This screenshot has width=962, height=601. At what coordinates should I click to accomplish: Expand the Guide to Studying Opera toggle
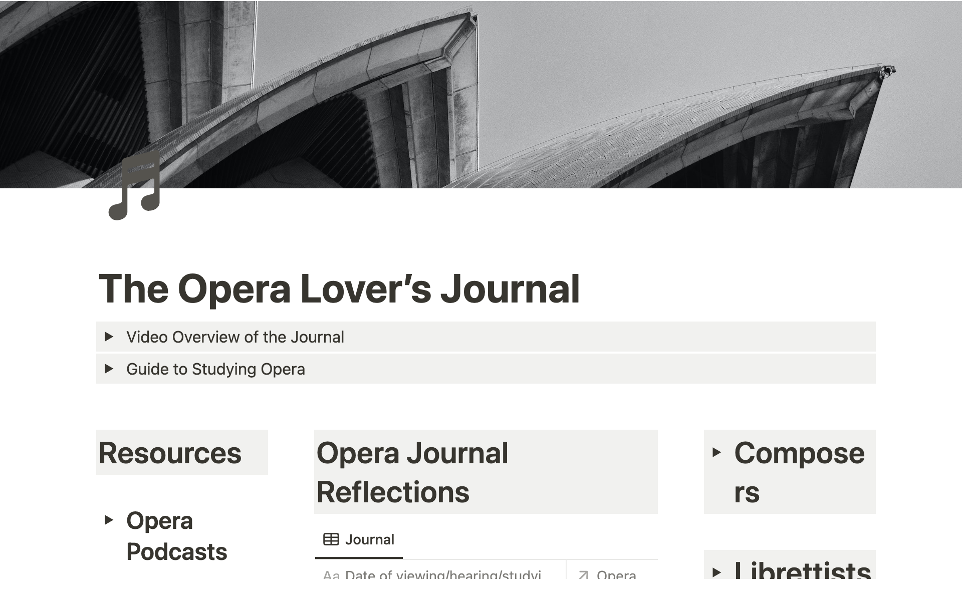tap(109, 369)
